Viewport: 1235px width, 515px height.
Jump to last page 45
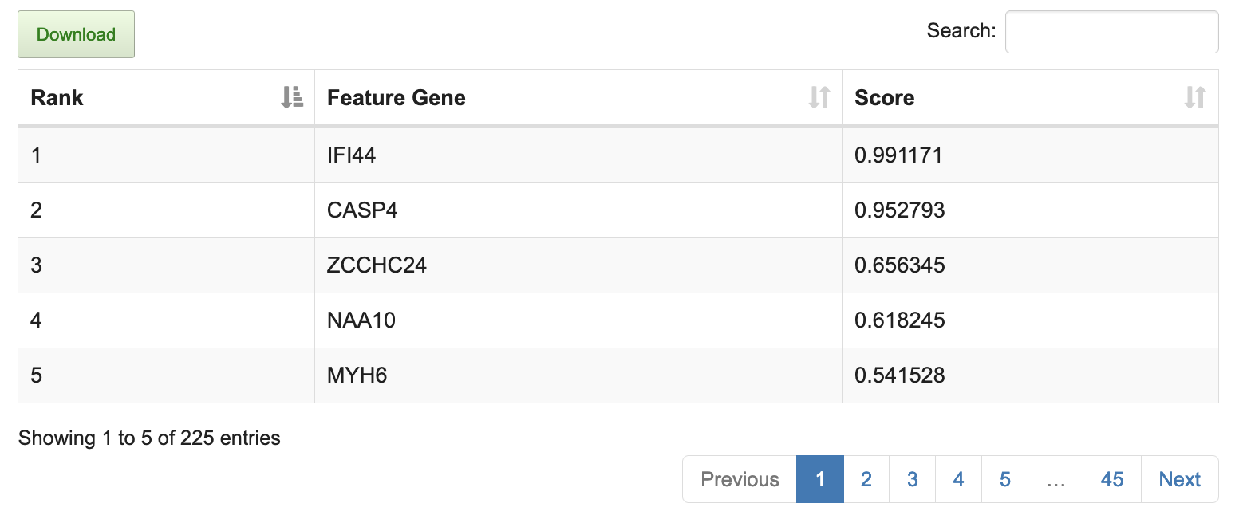point(1111,479)
